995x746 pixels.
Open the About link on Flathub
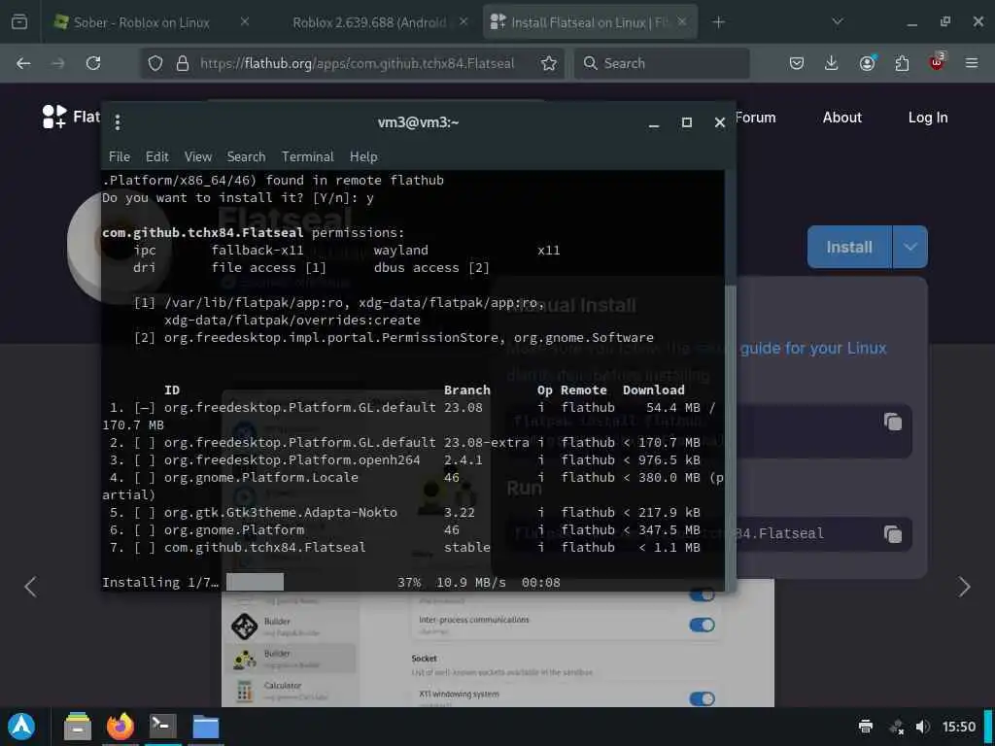point(842,118)
